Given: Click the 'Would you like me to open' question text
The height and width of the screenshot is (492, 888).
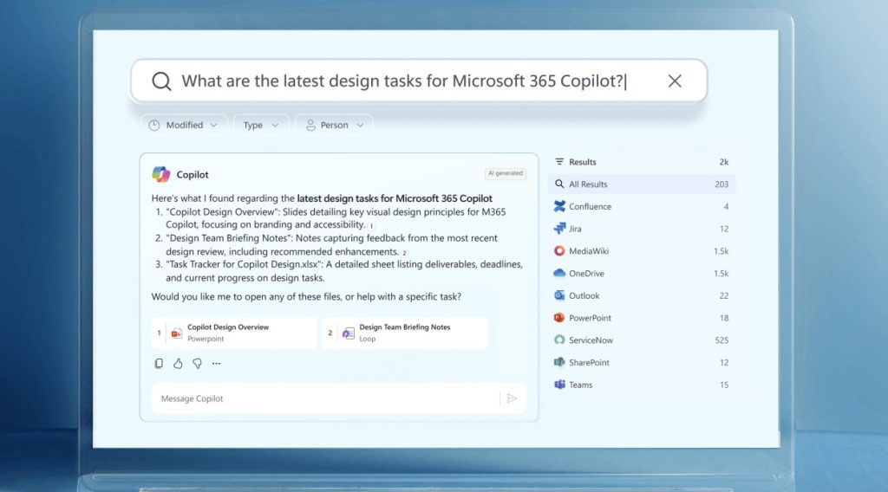Looking at the screenshot, I should 306,296.
